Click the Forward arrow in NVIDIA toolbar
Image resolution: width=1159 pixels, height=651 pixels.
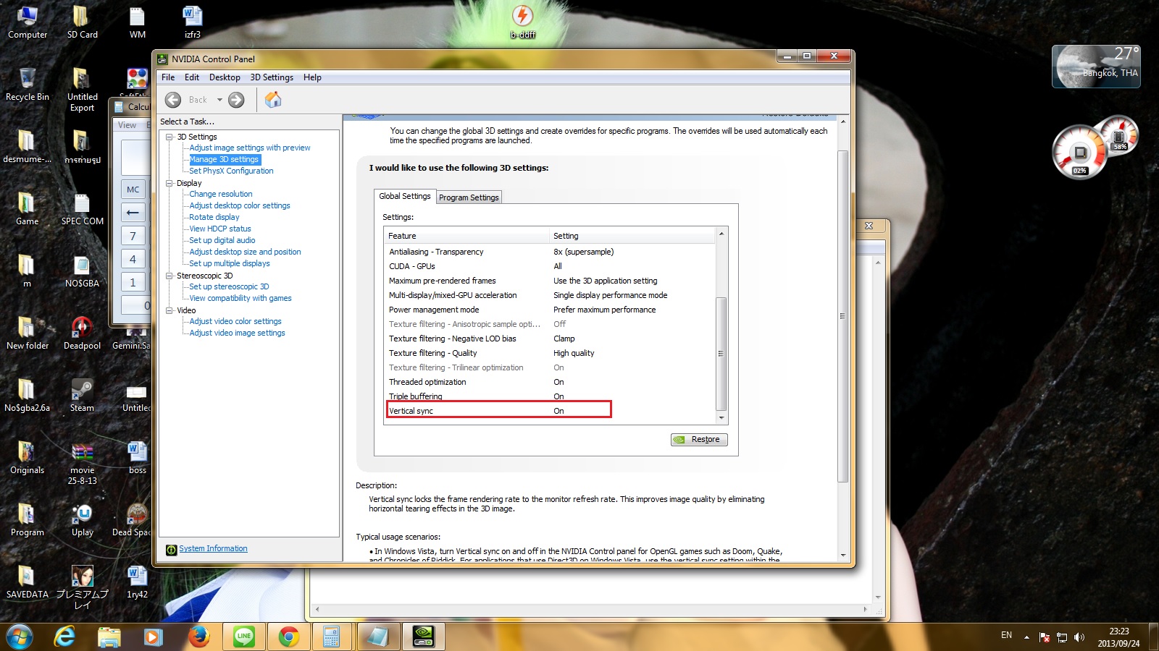[x=236, y=100]
